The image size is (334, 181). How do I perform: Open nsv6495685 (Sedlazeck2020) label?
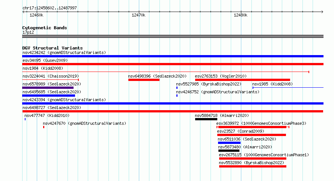(x=52, y=92)
